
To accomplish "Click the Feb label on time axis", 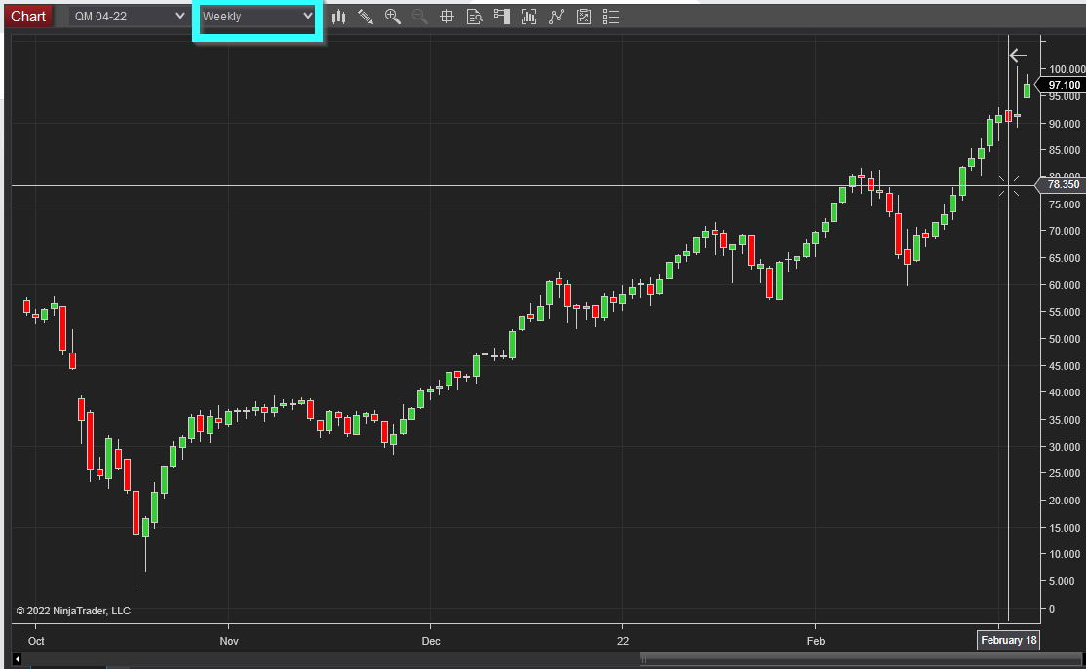I will click(x=816, y=641).
